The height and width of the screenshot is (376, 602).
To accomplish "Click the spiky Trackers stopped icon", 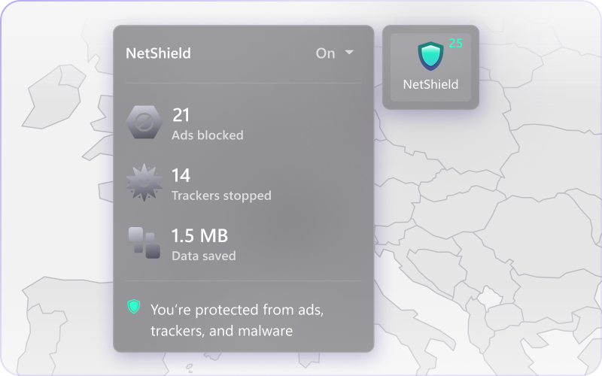I will pyautogui.click(x=142, y=183).
